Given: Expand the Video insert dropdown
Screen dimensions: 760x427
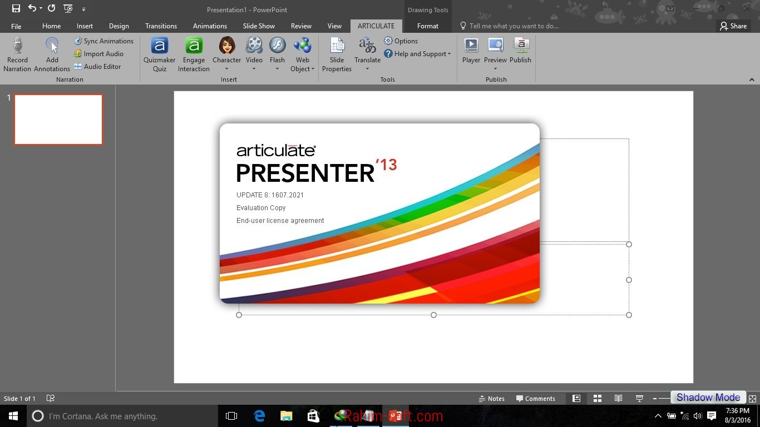Looking at the screenshot, I should point(254,68).
